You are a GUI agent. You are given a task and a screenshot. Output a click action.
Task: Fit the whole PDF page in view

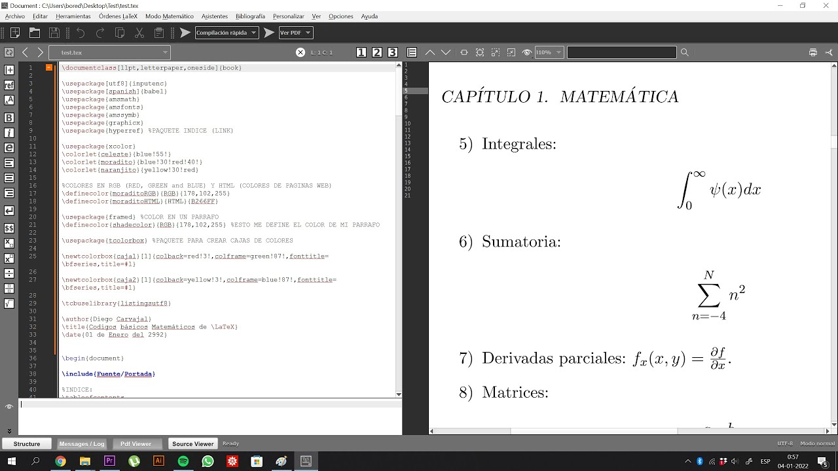point(480,52)
